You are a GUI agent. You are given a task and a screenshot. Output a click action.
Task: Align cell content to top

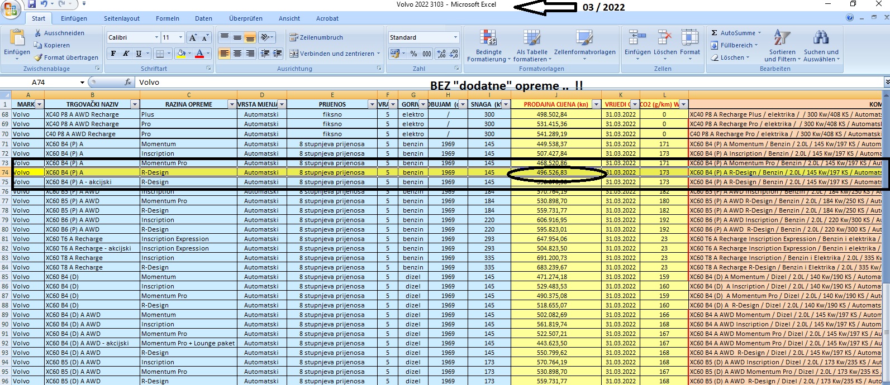(x=225, y=37)
